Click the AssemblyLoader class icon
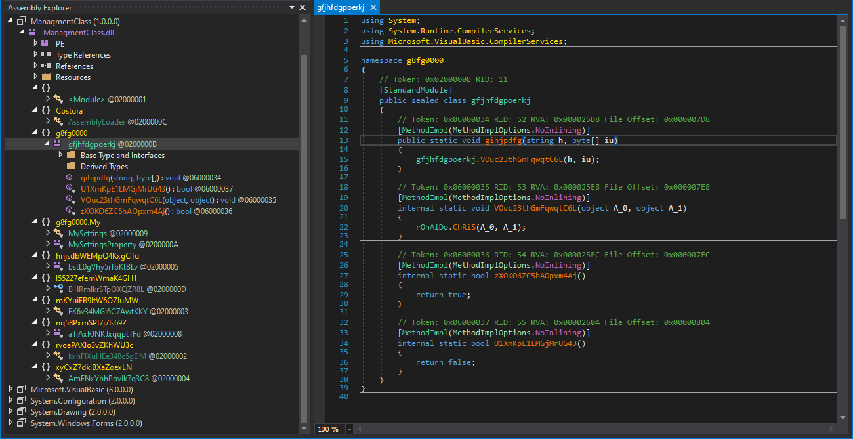The height and width of the screenshot is (439, 853). 58,122
